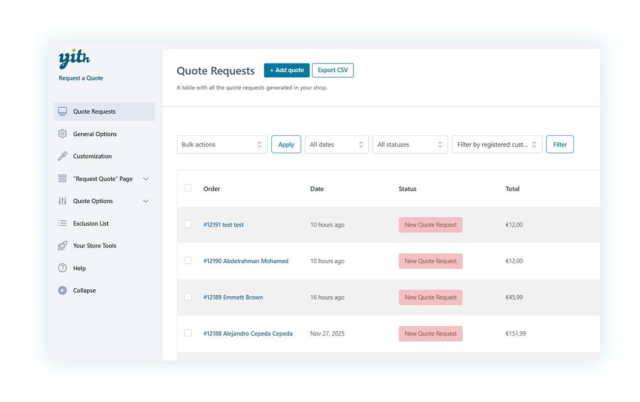Click the Quote Requests monitor icon
This screenshot has width=640, height=402.
click(x=63, y=112)
